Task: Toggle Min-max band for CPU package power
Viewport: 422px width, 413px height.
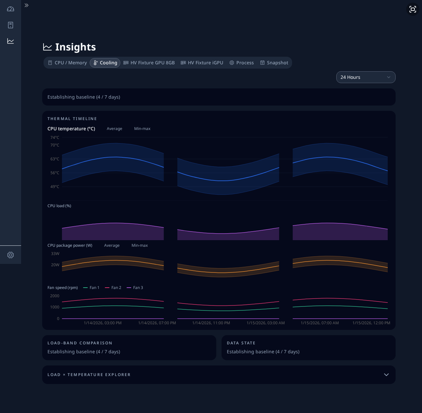Action: (x=139, y=245)
